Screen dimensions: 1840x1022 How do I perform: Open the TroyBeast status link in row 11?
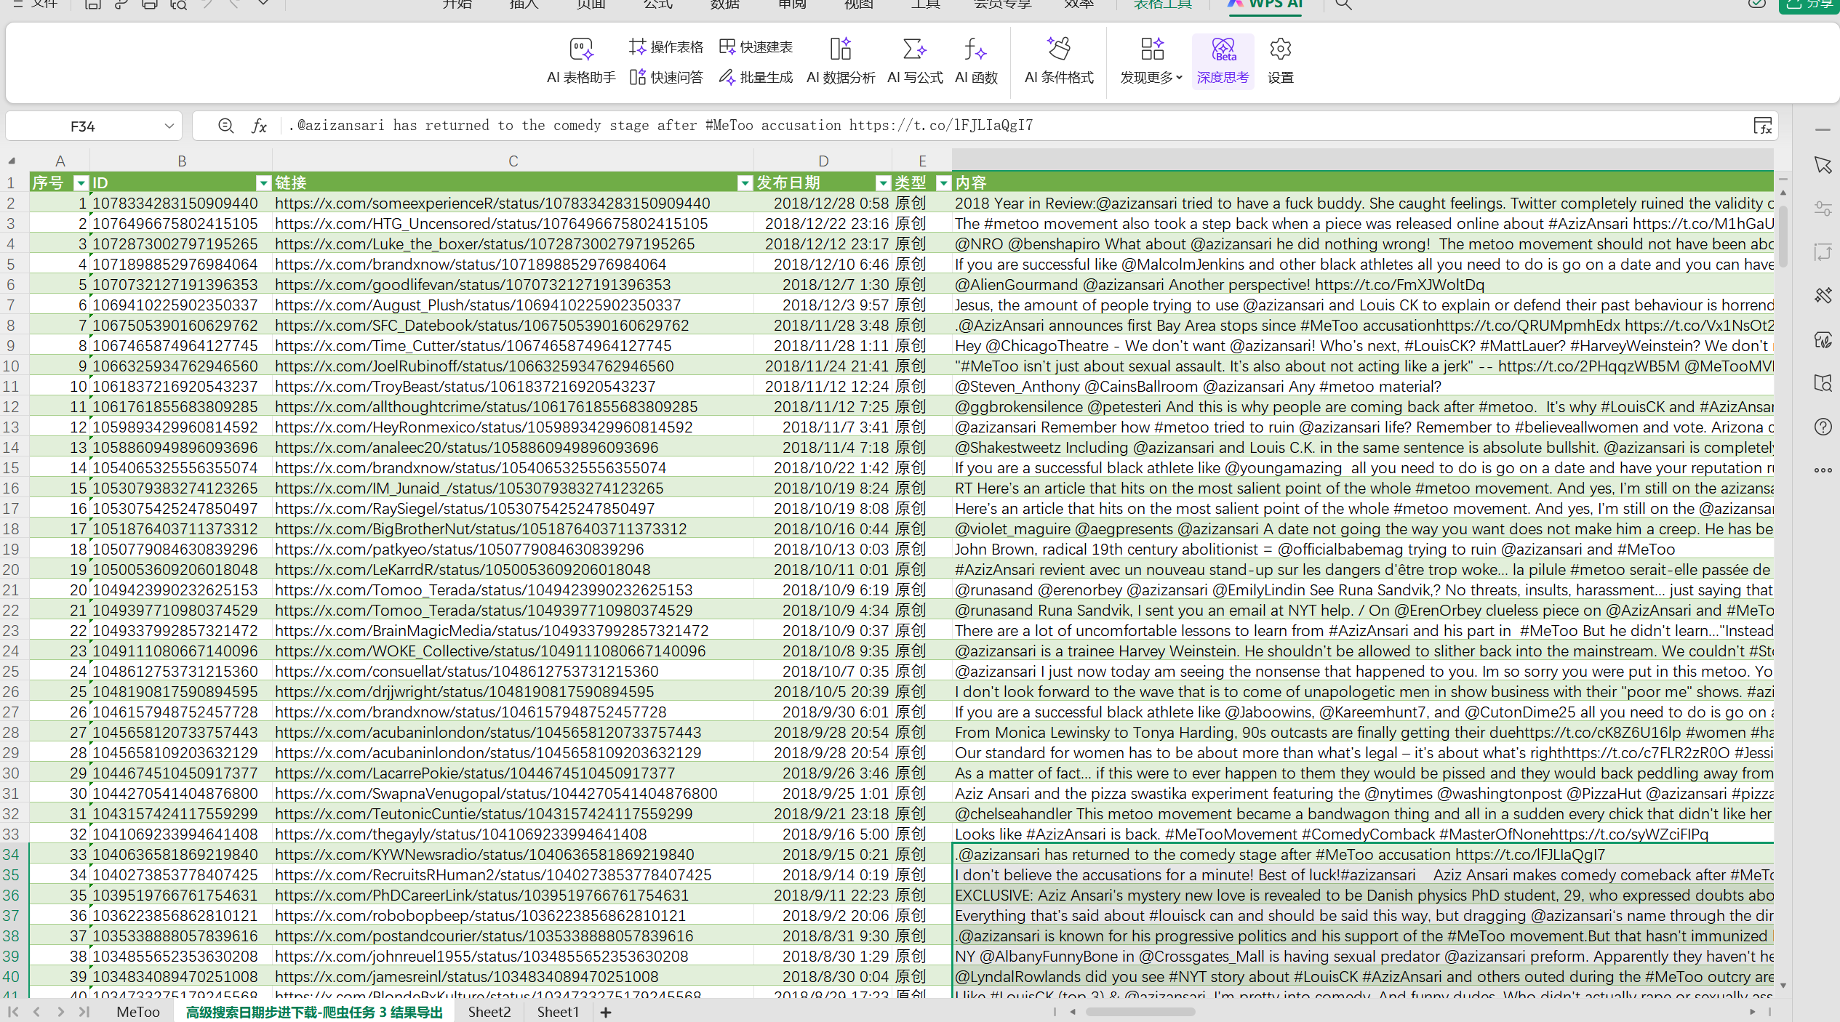465,387
